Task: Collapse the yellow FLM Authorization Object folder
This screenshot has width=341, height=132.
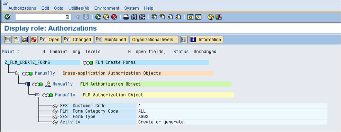Action: click(x=37, y=95)
